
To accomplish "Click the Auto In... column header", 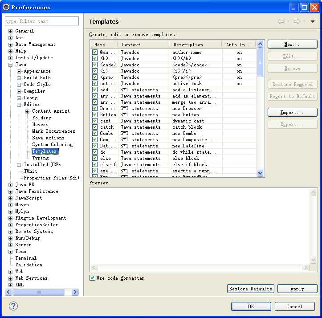I will point(239,45).
